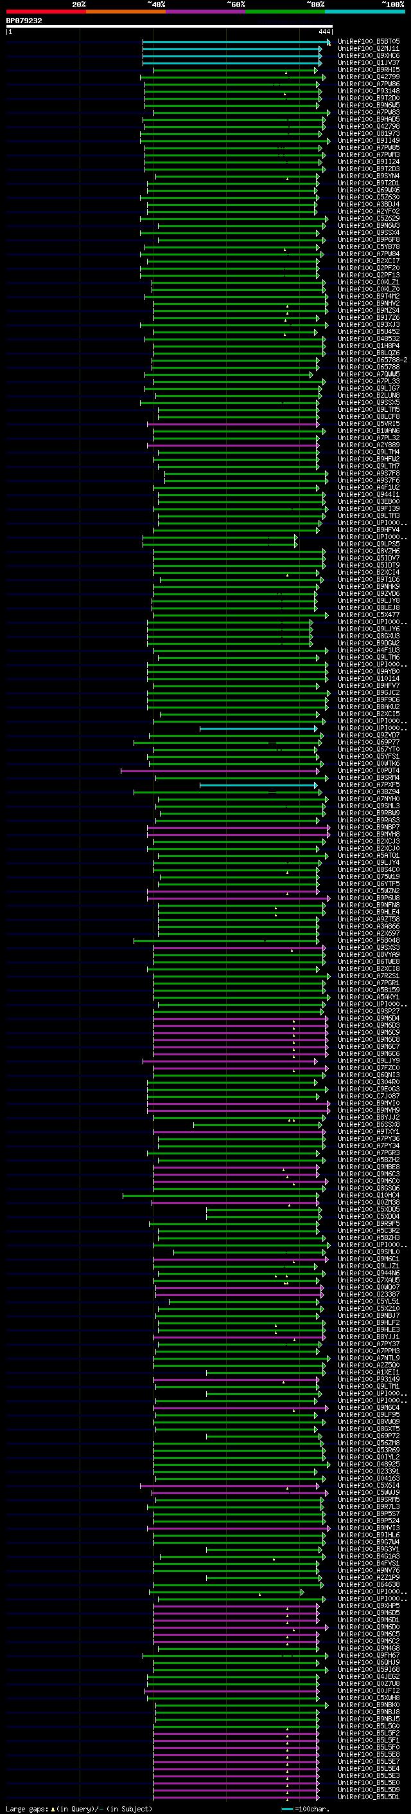
Task: Click the purple ~60% identity legend segment
Action: coord(205,12)
